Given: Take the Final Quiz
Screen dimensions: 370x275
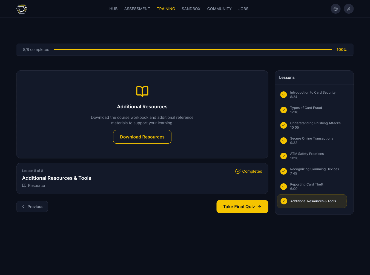Looking at the screenshot, I should tap(242, 207).
